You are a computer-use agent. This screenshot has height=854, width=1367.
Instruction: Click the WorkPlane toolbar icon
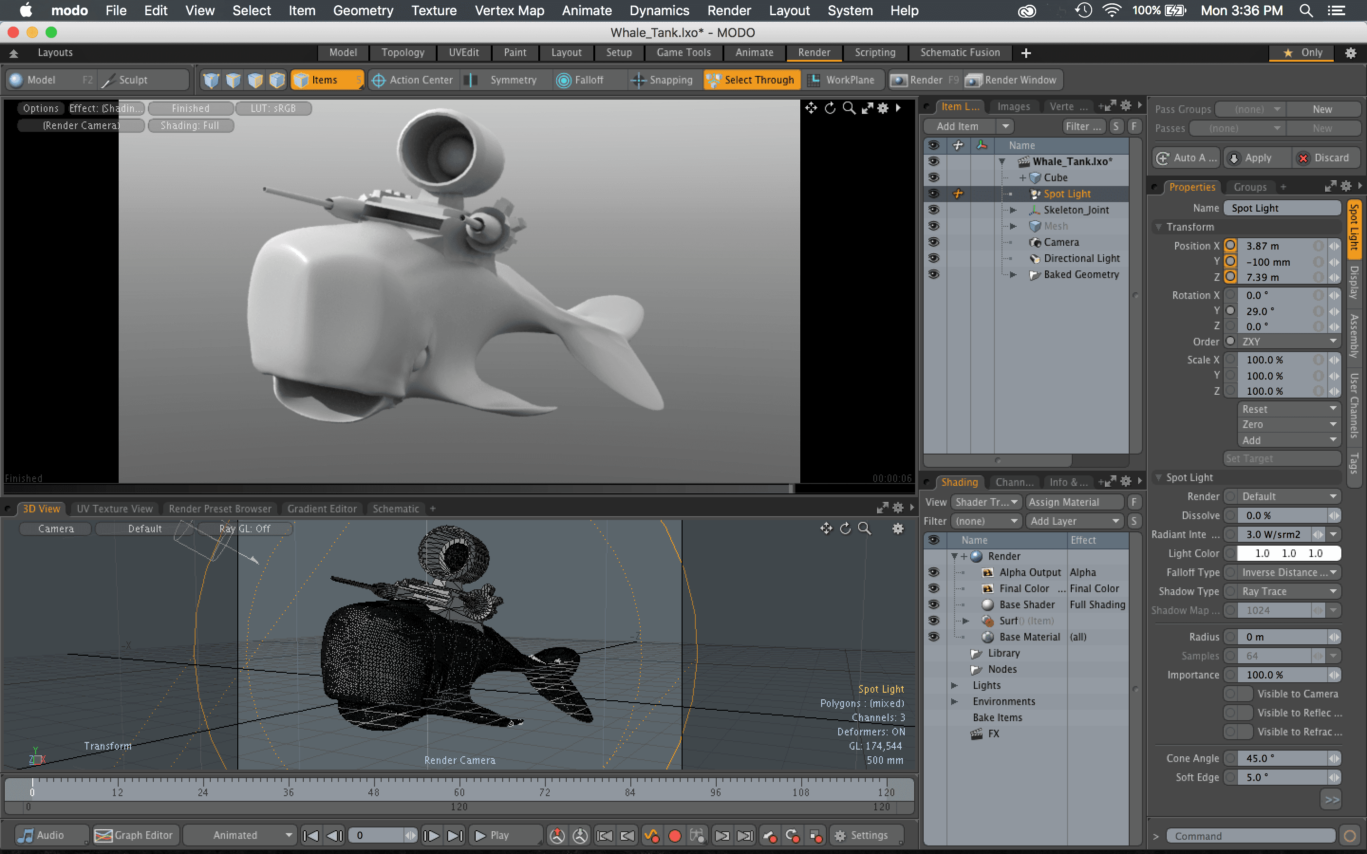click(x=814, y=80)
